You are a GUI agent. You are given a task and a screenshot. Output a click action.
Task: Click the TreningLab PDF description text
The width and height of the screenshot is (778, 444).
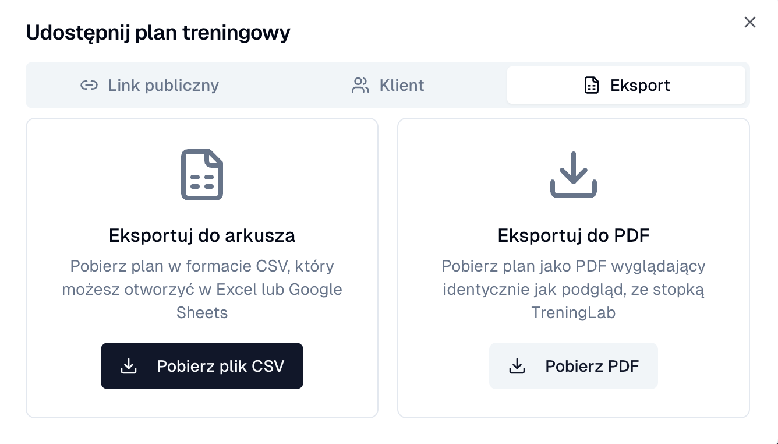coord(573,289)
